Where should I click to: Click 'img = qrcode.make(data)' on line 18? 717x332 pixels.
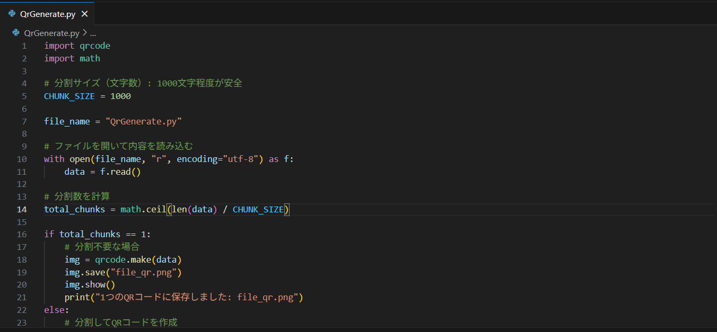(123, 260)
